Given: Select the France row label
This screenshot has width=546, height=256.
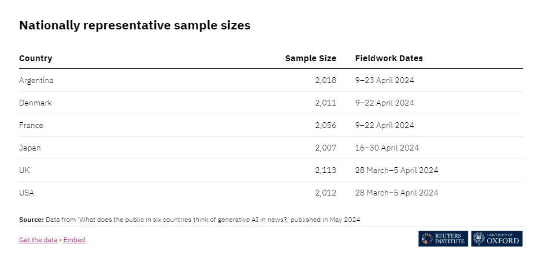Looking at the screenshot, I should (31, 125).
